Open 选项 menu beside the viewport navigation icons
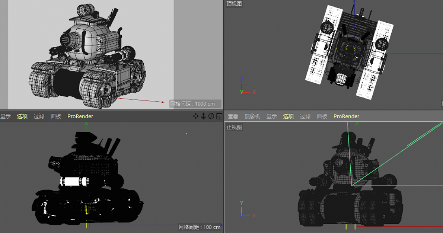The height and width of the screenshot is (233, 443). tap(22, 116)
